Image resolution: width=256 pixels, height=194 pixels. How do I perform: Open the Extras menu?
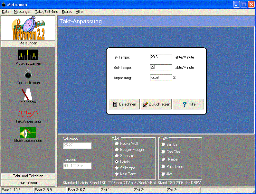(x=67, y=12)
